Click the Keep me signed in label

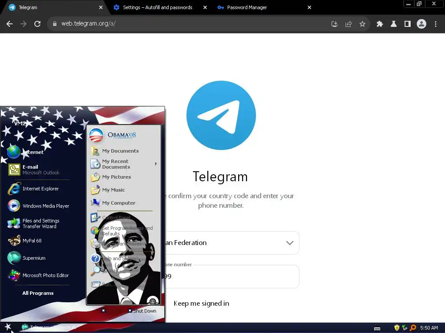(x=201, y=303)
